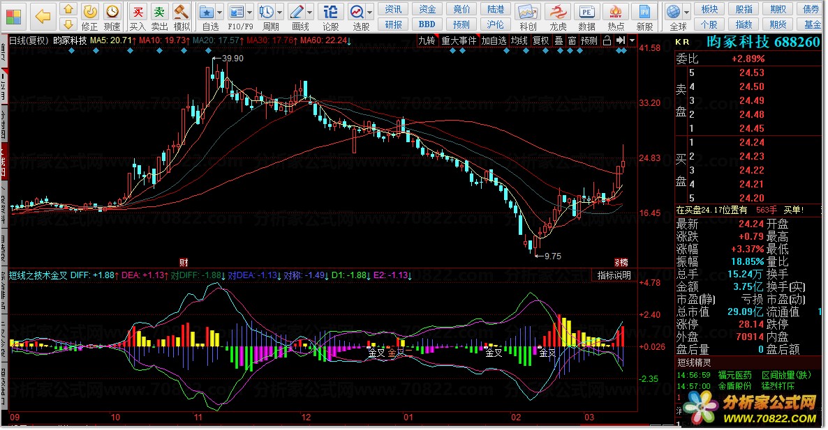The image size is (828, 430).
Task: Click the skip-to-end arrow icon on chart toolbar
Action: pos(621,40)
